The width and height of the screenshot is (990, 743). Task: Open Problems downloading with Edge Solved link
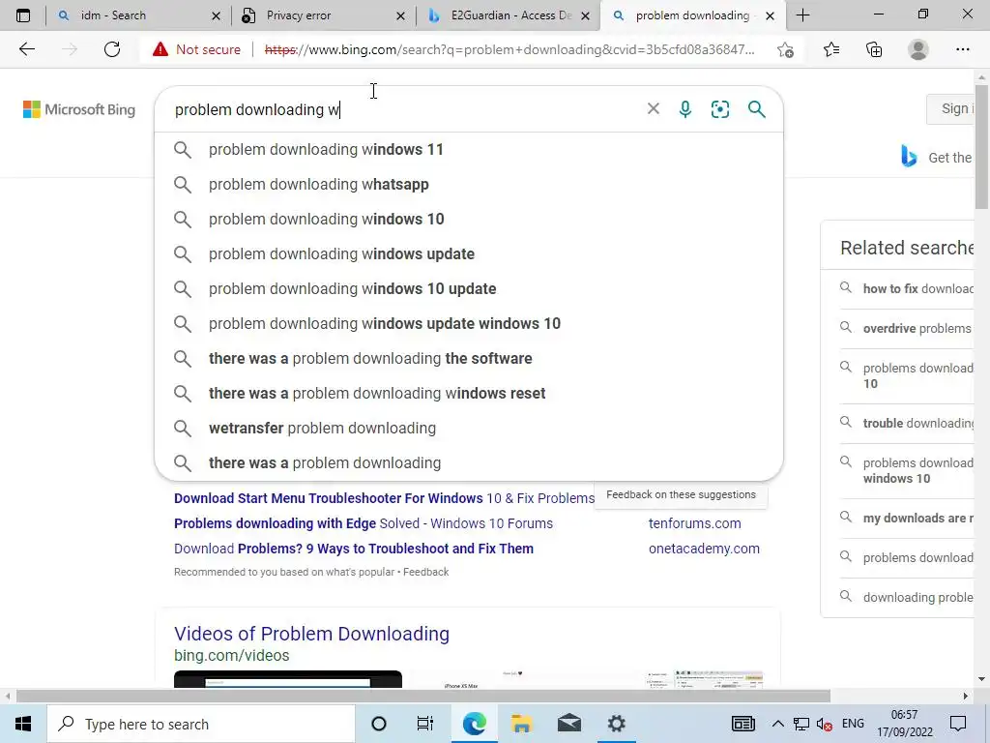click(364, 523)
